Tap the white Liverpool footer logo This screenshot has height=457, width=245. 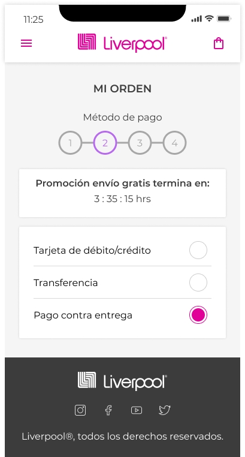[x=122, y=381]
